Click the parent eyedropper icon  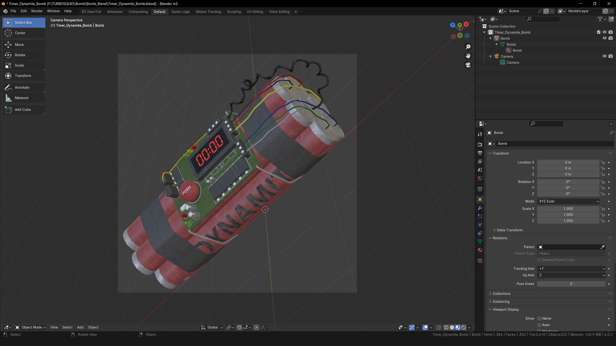point(603,247)
